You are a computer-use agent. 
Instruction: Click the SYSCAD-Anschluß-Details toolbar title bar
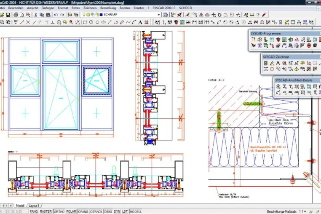coord(297,80)
